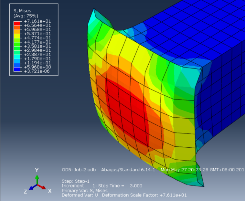245x201 pixels.
Task: Click the red legend swatch at top
Action: (x=17, y=23)
